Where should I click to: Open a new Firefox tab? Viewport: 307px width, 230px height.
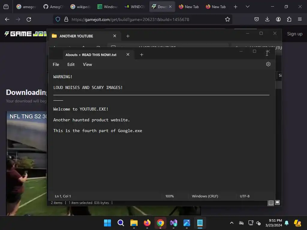pyautogui.click(x=236, y=7)
